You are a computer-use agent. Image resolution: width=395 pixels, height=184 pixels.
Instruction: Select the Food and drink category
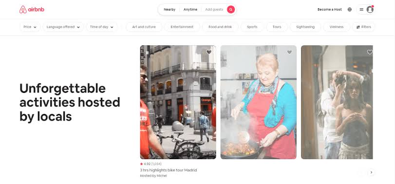coord(220,27)
